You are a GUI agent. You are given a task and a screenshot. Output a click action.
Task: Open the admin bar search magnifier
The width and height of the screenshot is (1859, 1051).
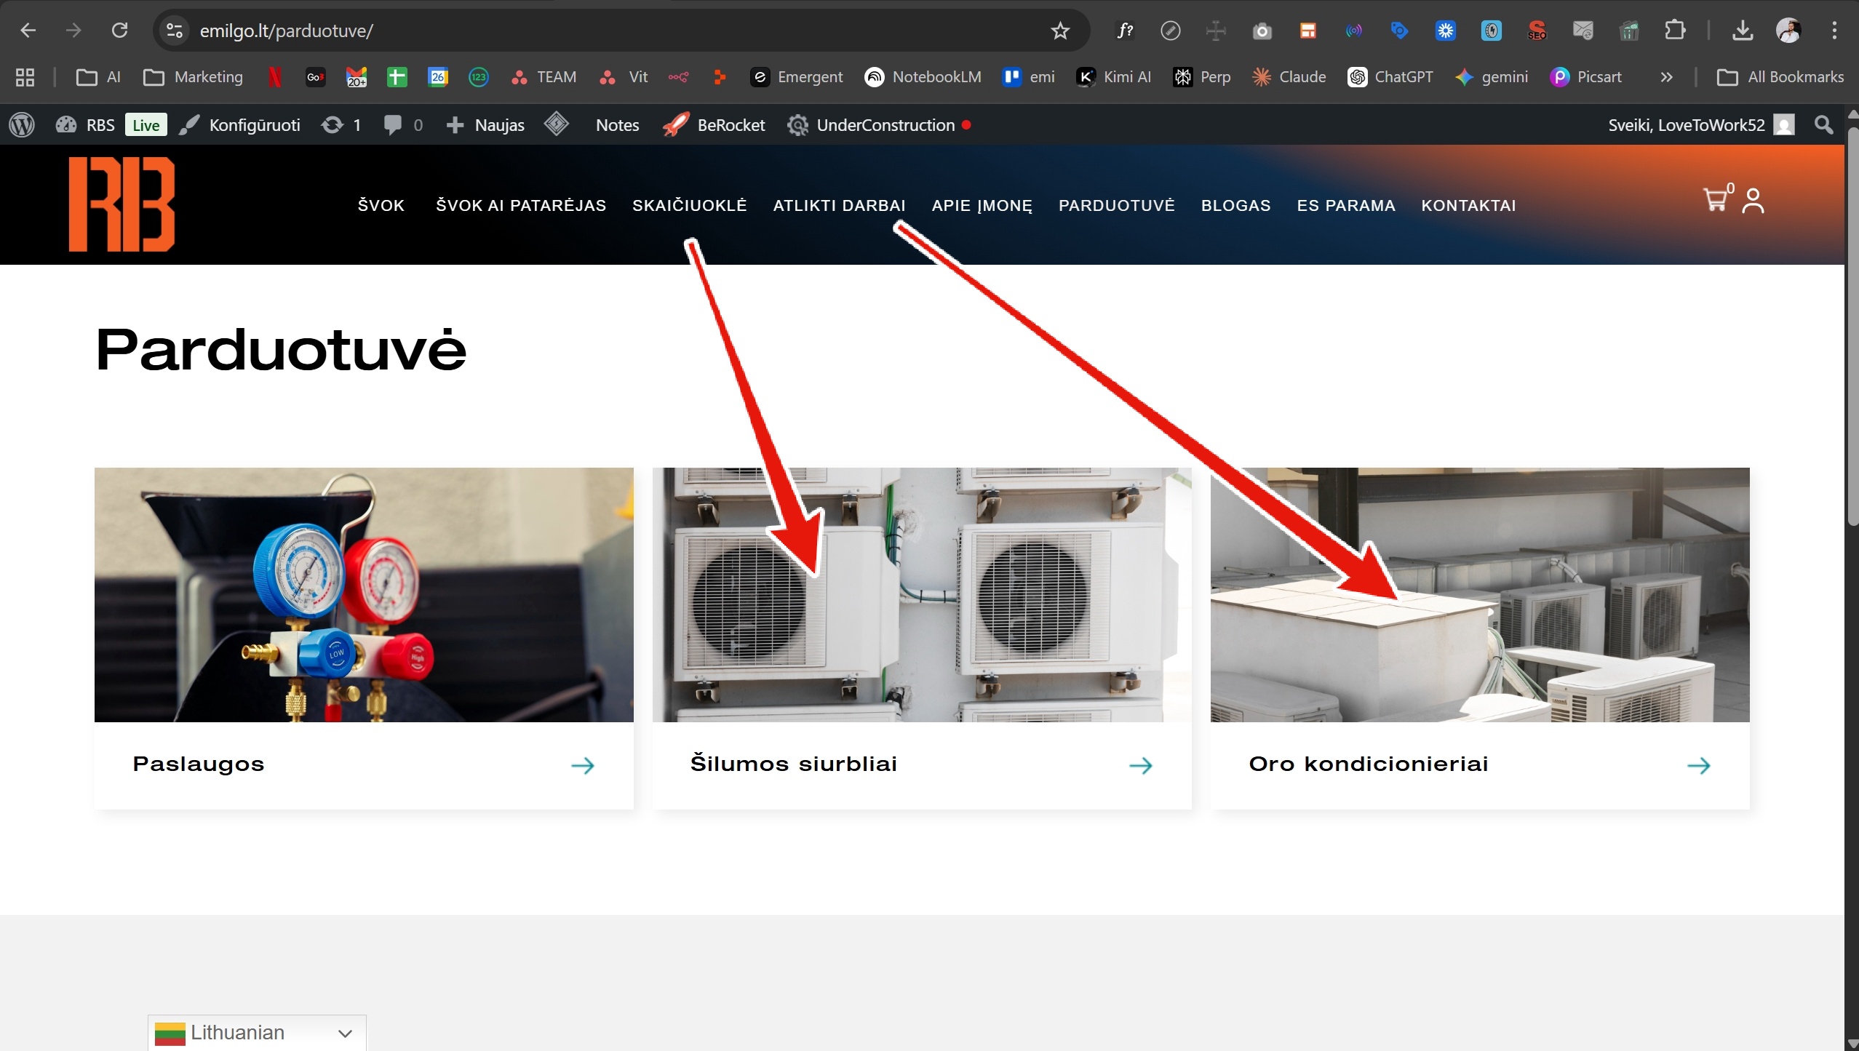click(x=1823, y=125)
